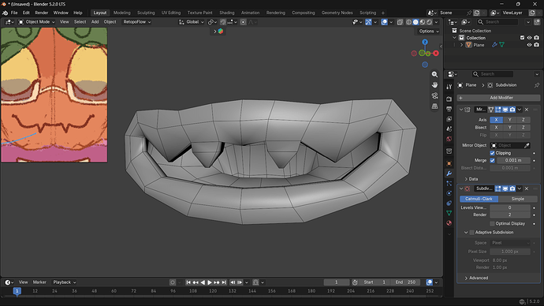Select Solid viewport shading mode
This screenshot has height=306, width=544.
pyautogui.click(x=415, y=22)
